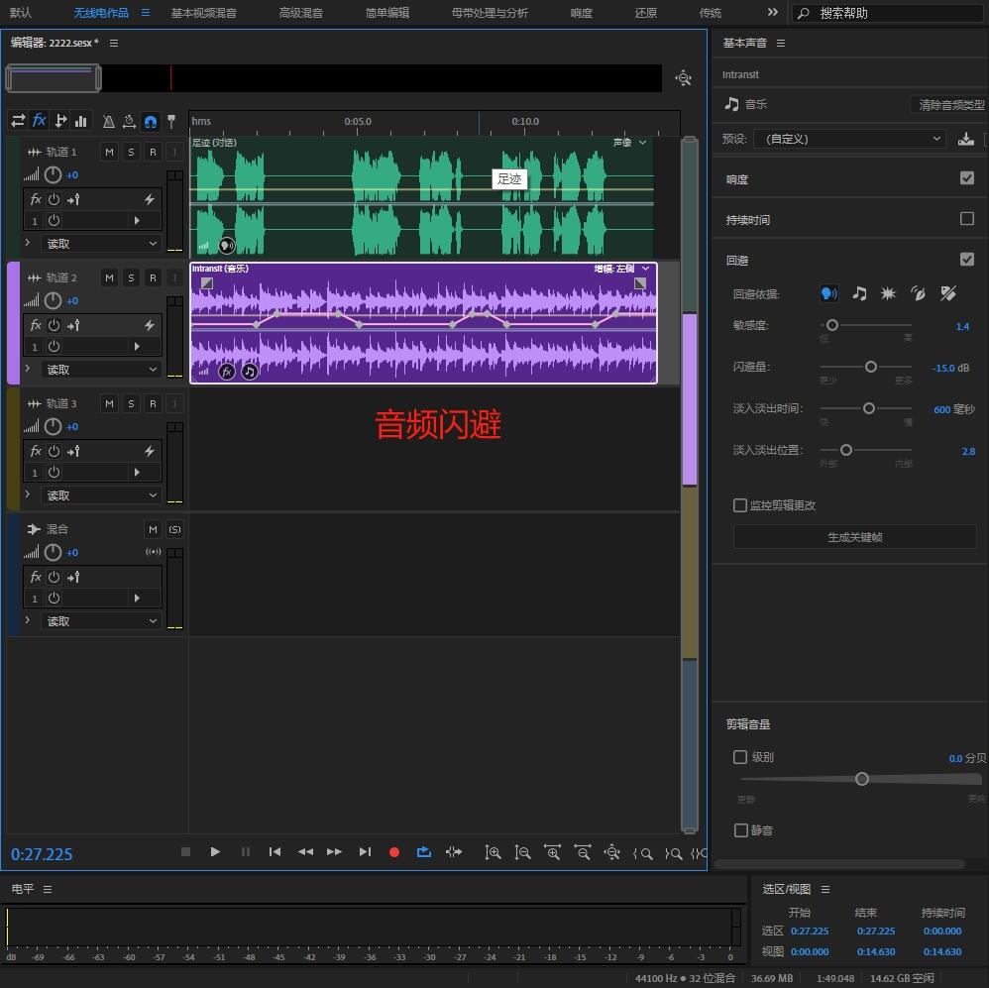
Task: Switch to 简单编辑 workspace
Action: pyautogui.click(x=387, y=13)
